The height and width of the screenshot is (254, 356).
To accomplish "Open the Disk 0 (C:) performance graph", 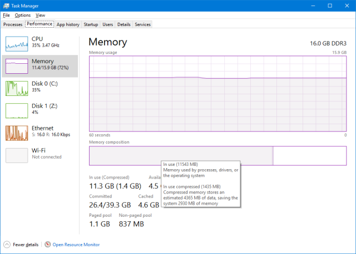I will 17,89.
